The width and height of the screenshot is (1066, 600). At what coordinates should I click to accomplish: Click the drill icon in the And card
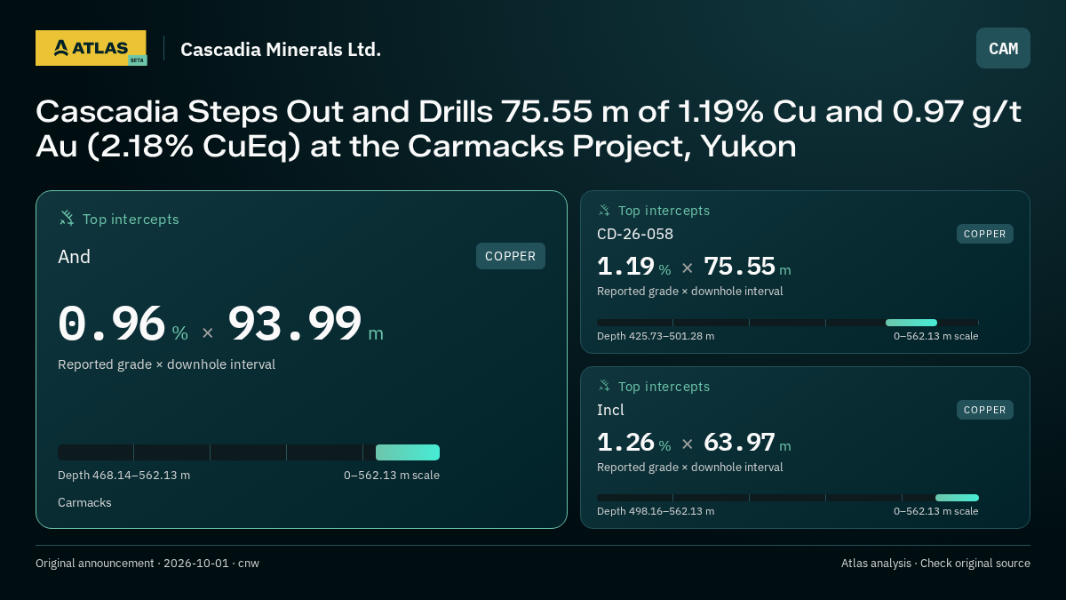[67, 218]
